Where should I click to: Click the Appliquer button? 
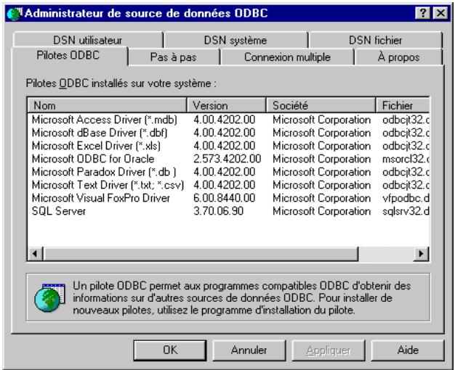pos(329,350)
